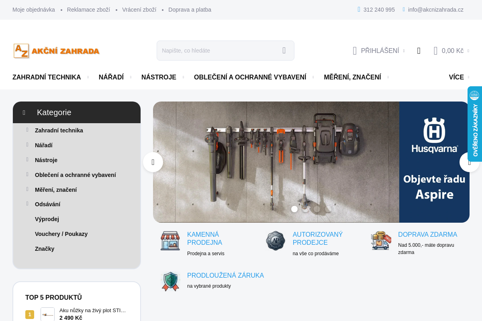Click the cart total 0,00 Kč
The width and height of the screenshot is (482, 321).
(453, 51)
